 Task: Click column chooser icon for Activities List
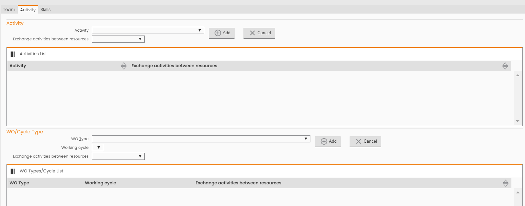tap(13, 54)
